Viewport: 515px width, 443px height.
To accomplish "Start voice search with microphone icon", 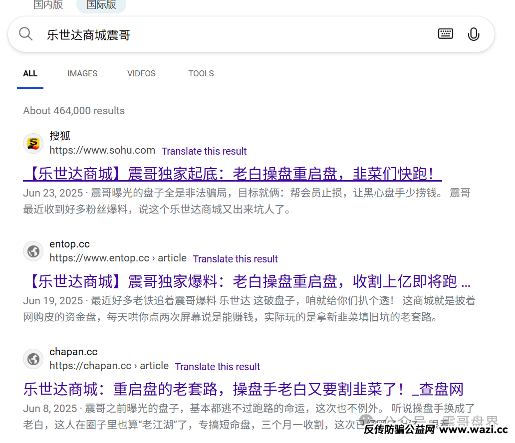I will [x=473, y=34].
